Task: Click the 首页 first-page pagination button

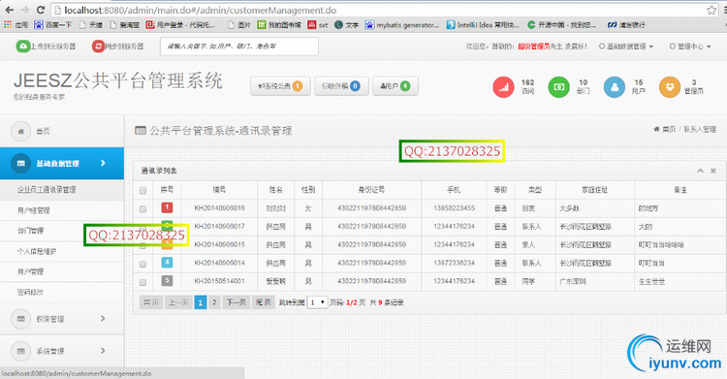Action: [x=151, y=302]
